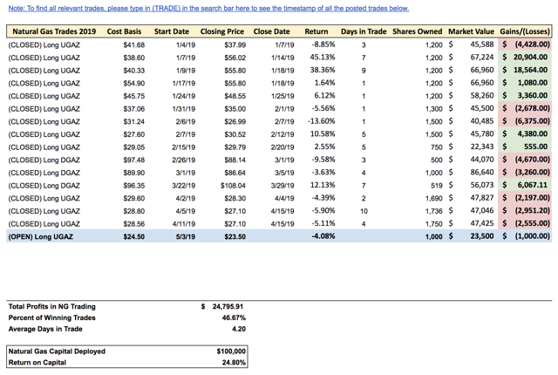The width and height of the screenshot is (558, 375).
Task: Select the $27.60 cost basis cell
Action: point(133,134)
